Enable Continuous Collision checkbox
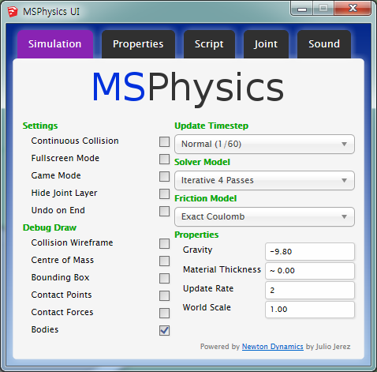The height and width of the screenshot is (372, 377). [164, 142]
